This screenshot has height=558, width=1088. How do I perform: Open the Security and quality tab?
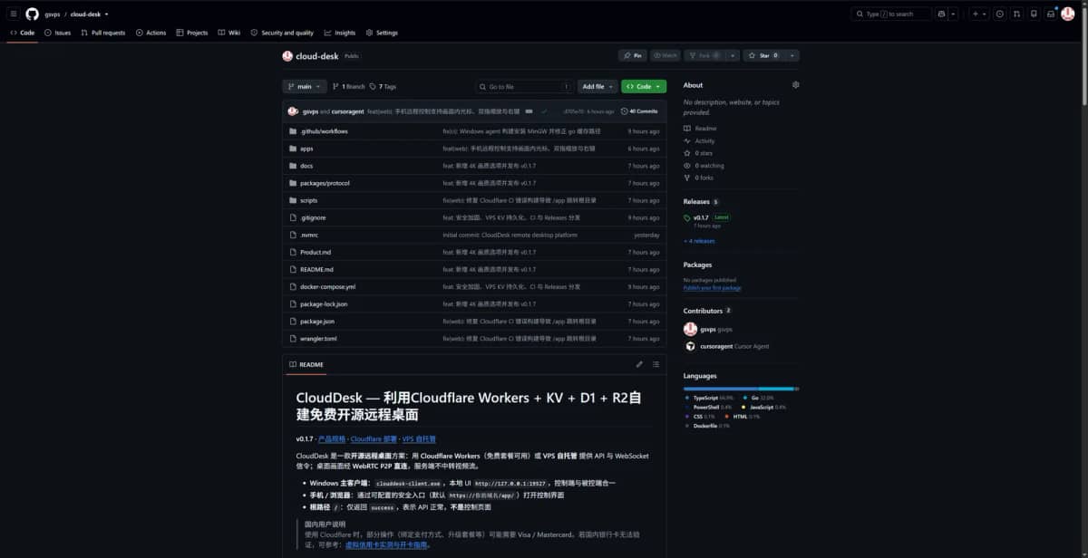pos(282,33)
